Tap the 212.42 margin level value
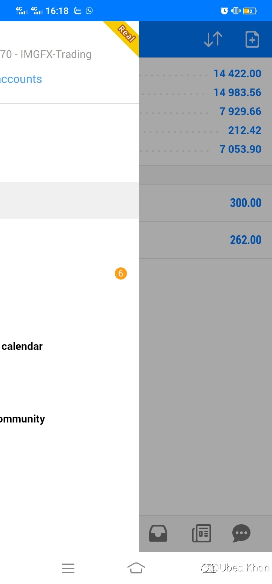The image size is (272, 584). (244, 130)
